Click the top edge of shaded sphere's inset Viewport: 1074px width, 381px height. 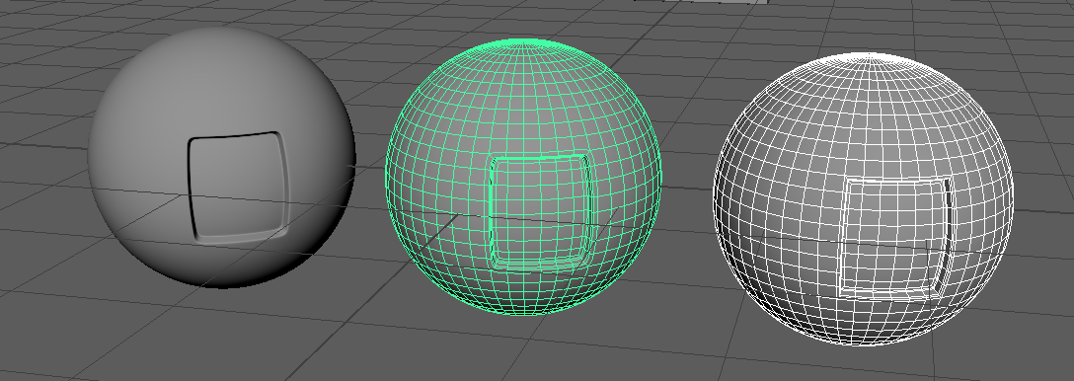coord(234,135)
